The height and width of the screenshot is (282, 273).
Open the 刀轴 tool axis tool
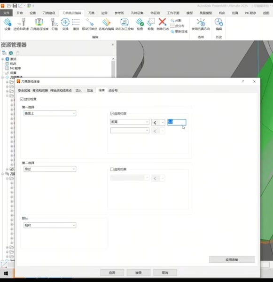pyautogui.click(x=55, y=24)
